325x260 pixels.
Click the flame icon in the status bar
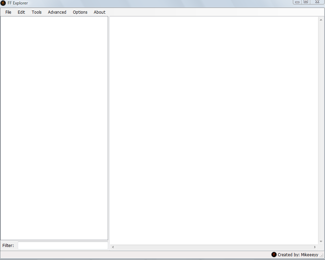(274, 255)
